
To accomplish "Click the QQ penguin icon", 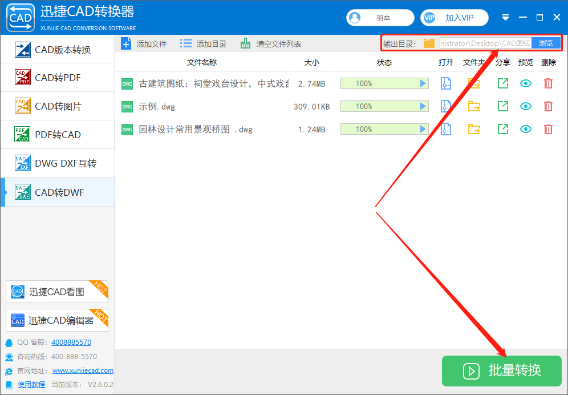I will (x=9, y=342).
